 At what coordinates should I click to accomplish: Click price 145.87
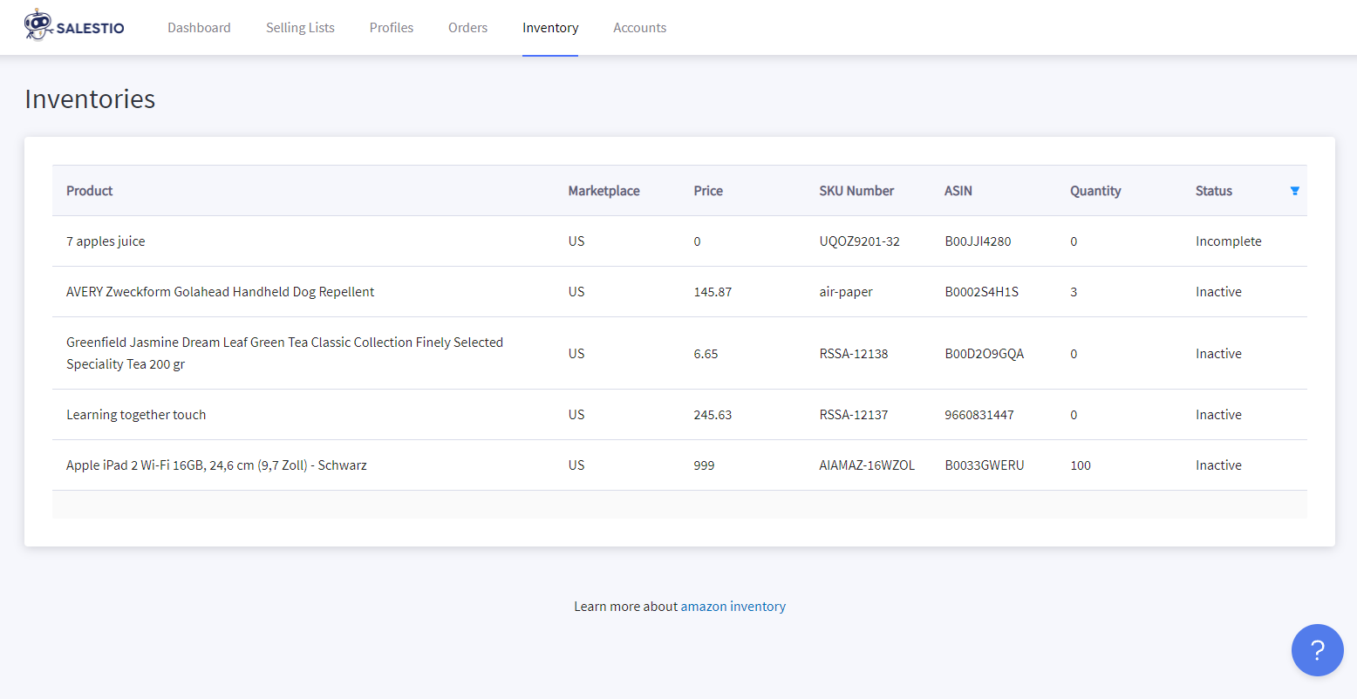coord(713,292)
